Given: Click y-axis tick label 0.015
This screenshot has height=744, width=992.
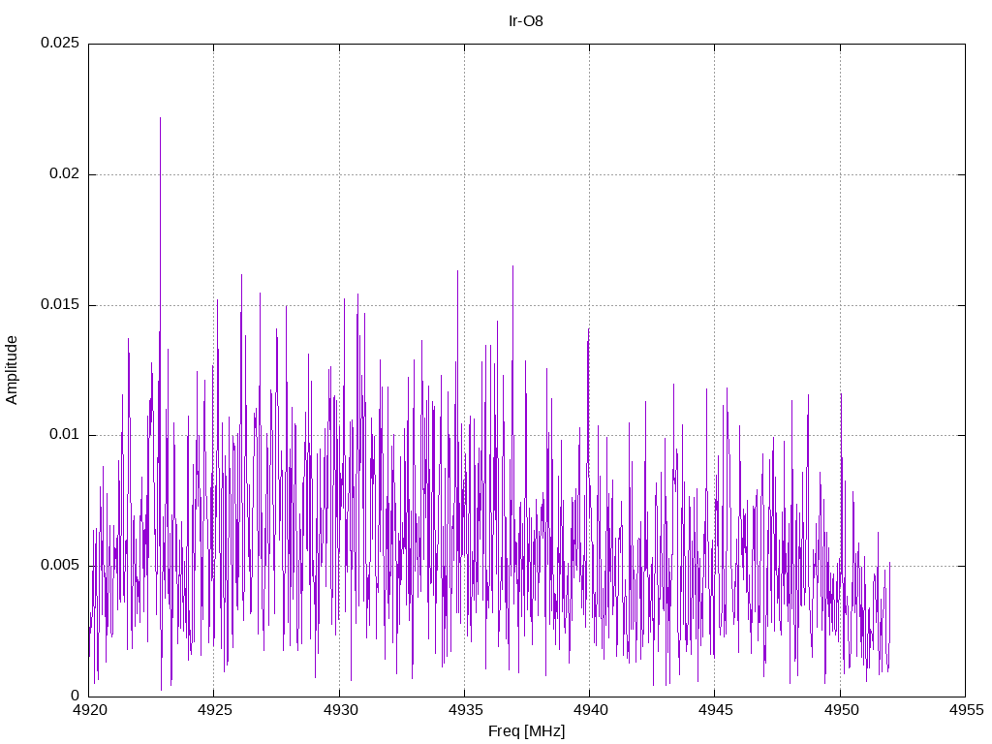Looking at the screenshot, I should [60, 304].
